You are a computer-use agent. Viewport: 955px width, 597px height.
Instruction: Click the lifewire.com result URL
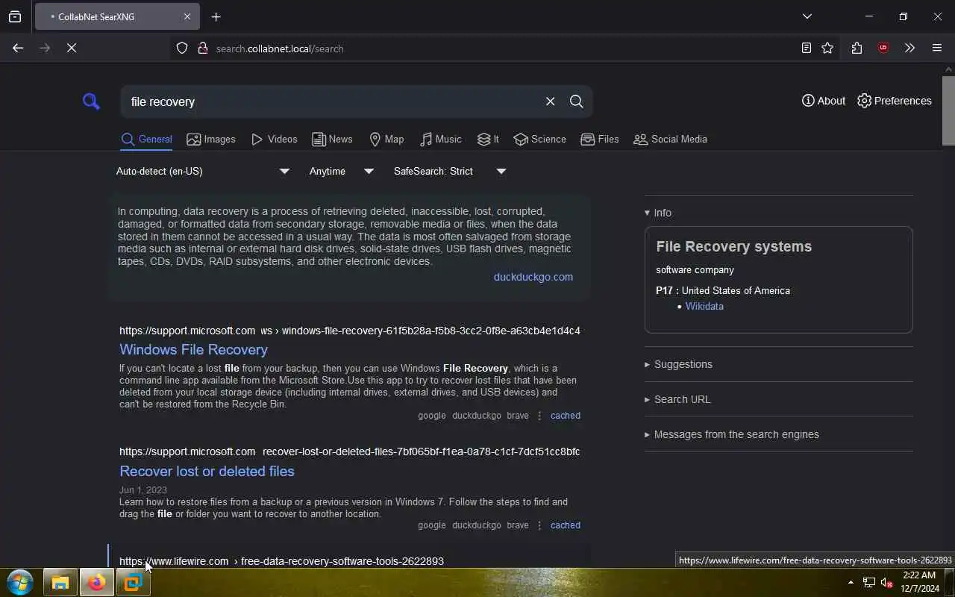click(281, 561)
